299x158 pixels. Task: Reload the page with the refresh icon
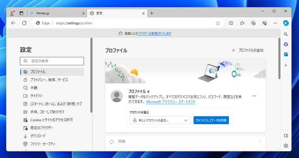tap(24, 23)
